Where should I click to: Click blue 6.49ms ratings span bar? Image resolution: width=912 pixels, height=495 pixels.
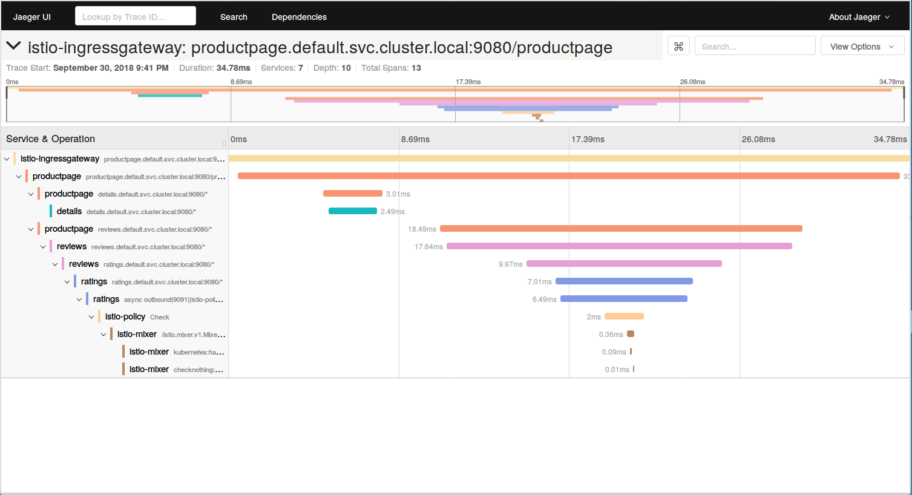pyautogui.click(x=624, y=299)
